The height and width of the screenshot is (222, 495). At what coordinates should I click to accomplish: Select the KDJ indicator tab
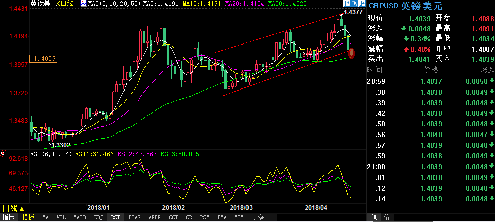pyautogui.click(x=98, y=217)
